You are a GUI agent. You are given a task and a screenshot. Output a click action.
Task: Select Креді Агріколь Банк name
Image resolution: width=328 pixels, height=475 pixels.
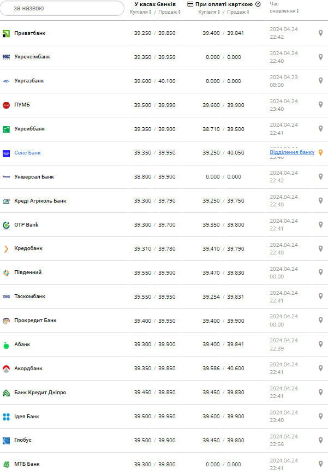pos(40,201)
